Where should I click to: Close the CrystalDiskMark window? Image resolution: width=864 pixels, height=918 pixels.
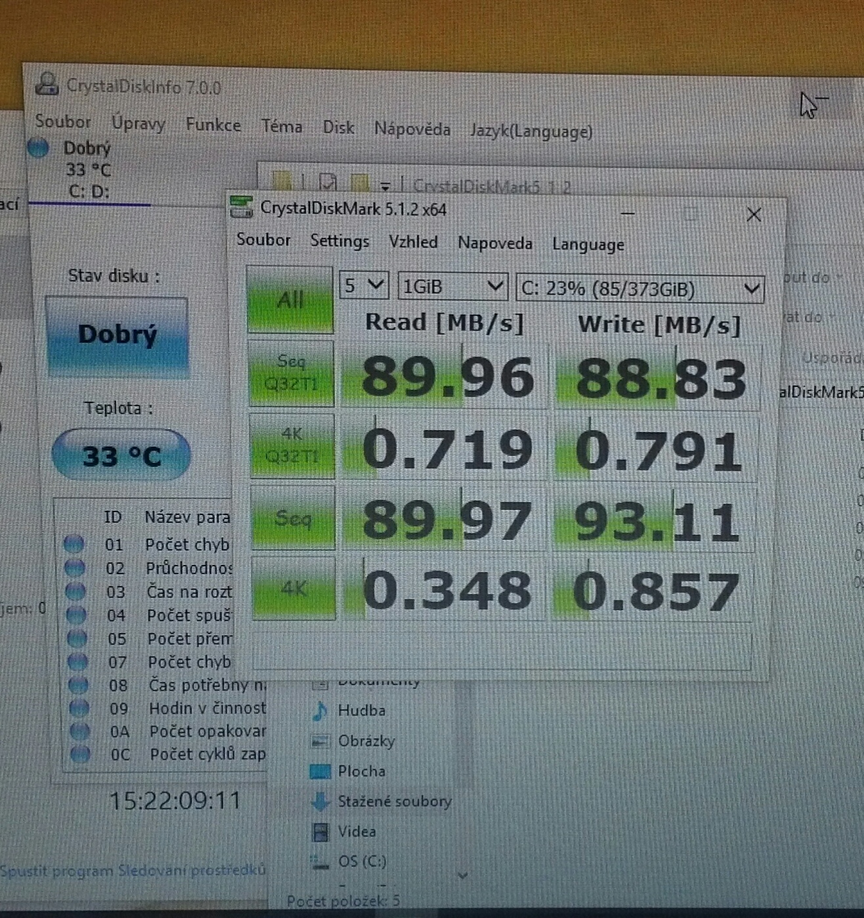(754, 215)
